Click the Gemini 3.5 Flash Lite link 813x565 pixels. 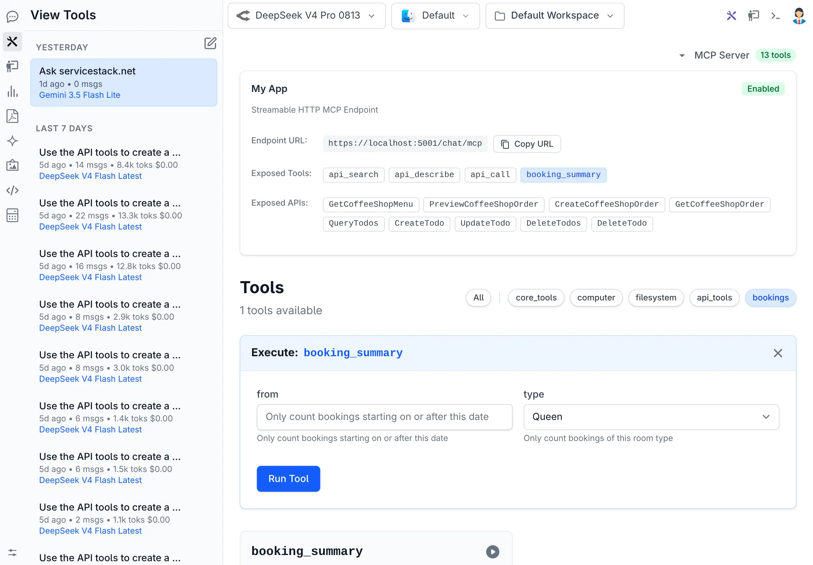(x=80, y=95)
